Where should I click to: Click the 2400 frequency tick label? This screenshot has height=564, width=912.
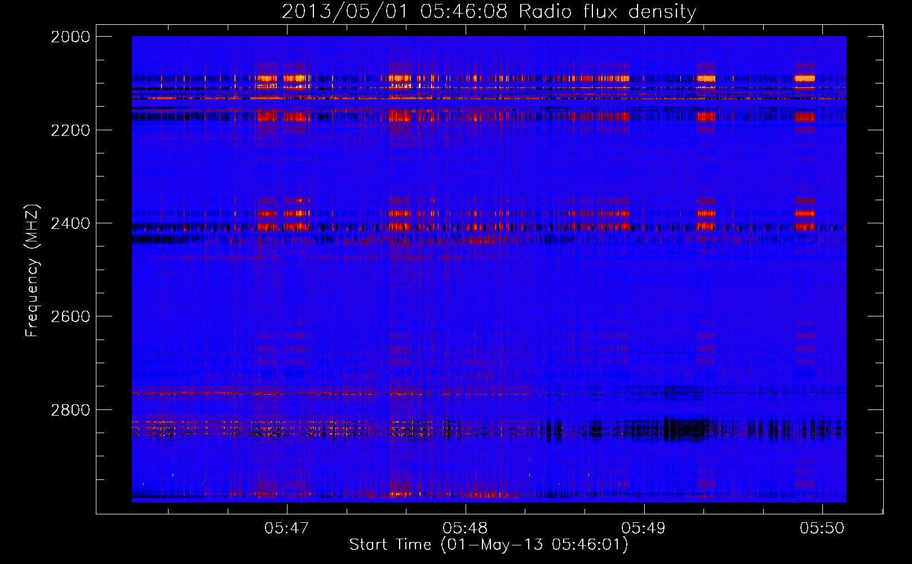coord(70,223)
